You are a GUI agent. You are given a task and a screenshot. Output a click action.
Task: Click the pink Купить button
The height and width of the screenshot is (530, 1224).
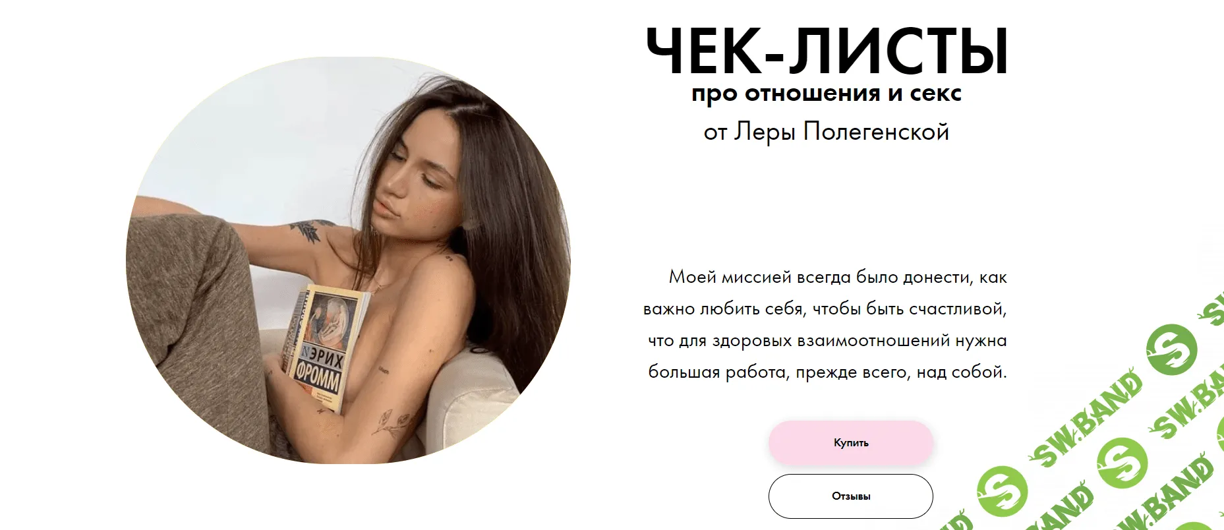point(850,442)
